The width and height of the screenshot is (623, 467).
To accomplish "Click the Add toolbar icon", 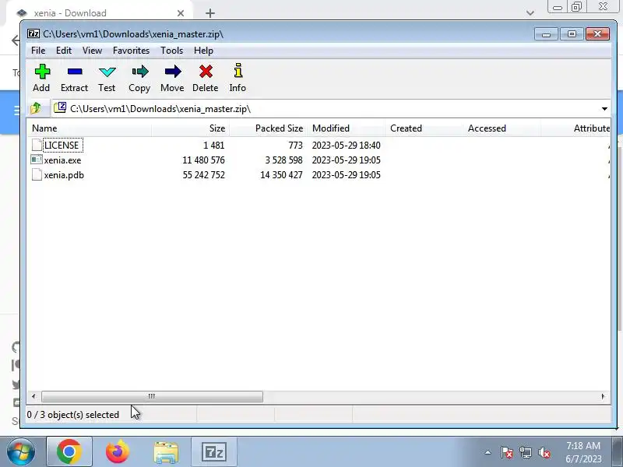I will (42, 72).
